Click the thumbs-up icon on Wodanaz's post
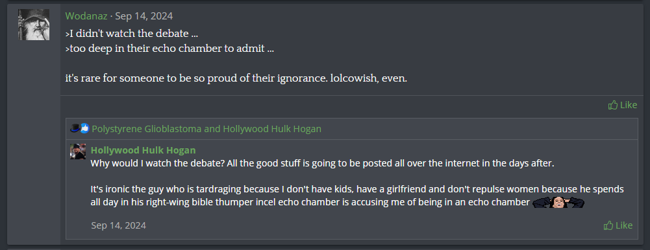The height and width of the screenshot is (250, 650). pyautogui.click(x=613, y=105)
